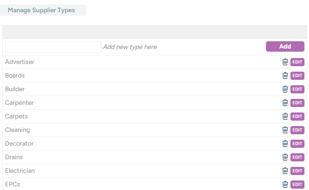
Task: Click EDIT for the Boards row
Action: coord(297,76)
